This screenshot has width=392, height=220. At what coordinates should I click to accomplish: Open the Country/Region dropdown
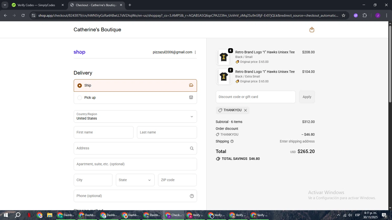135,117
